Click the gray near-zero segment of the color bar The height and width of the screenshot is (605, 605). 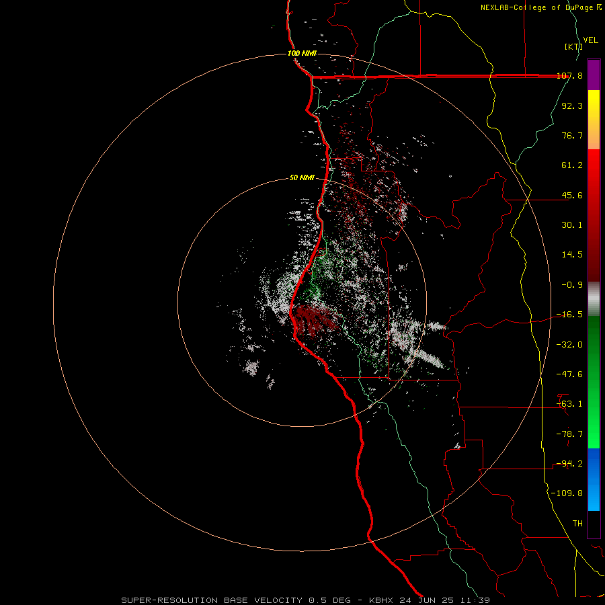coord(594,299)
